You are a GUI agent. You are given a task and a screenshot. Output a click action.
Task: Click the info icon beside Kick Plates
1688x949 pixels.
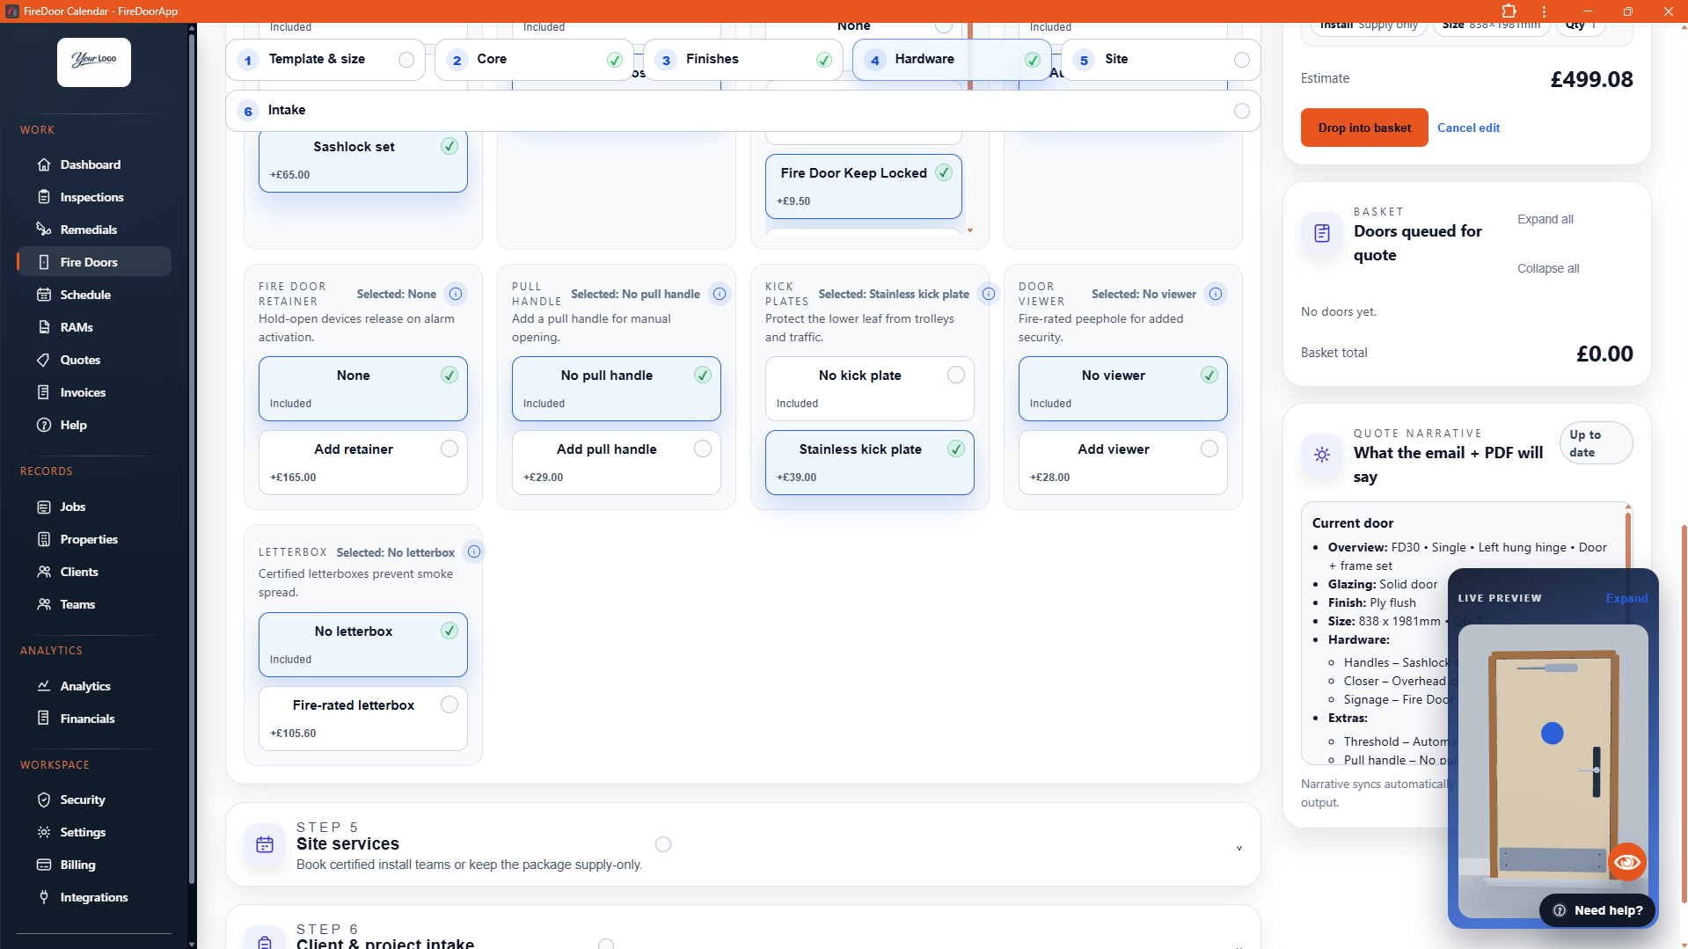tap(988, 294)
